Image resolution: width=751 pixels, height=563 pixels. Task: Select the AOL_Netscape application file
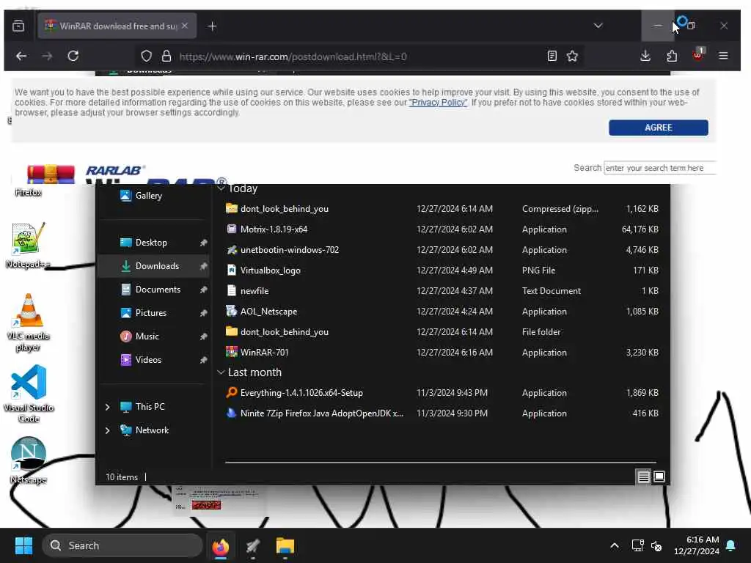[442, 311]
